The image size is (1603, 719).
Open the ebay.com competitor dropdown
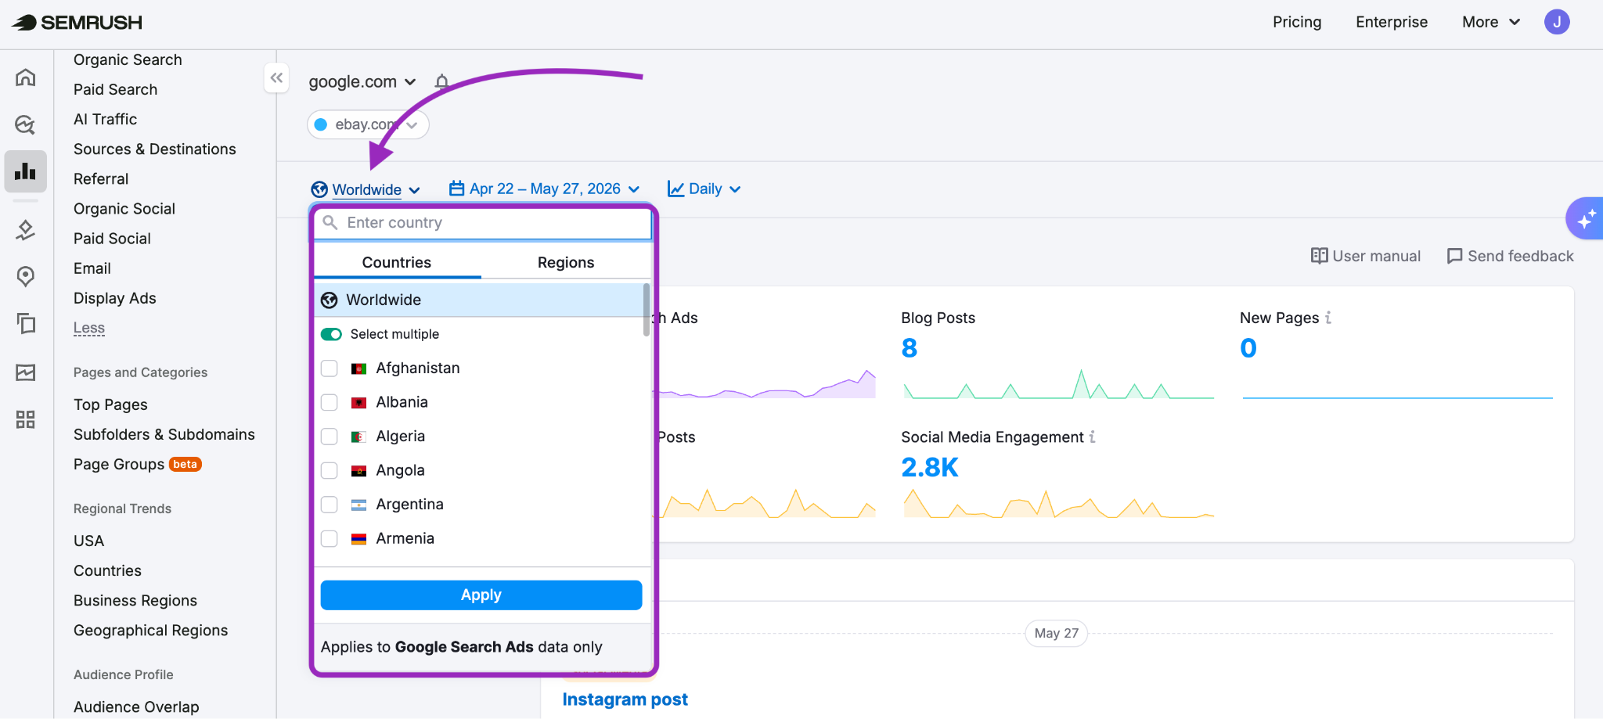(x=368, y=124)
